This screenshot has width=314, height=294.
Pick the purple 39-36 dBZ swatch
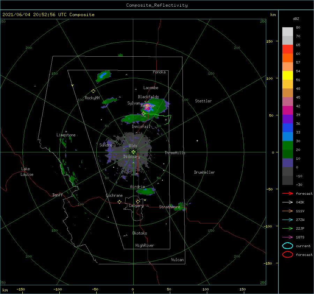[287, 119]
